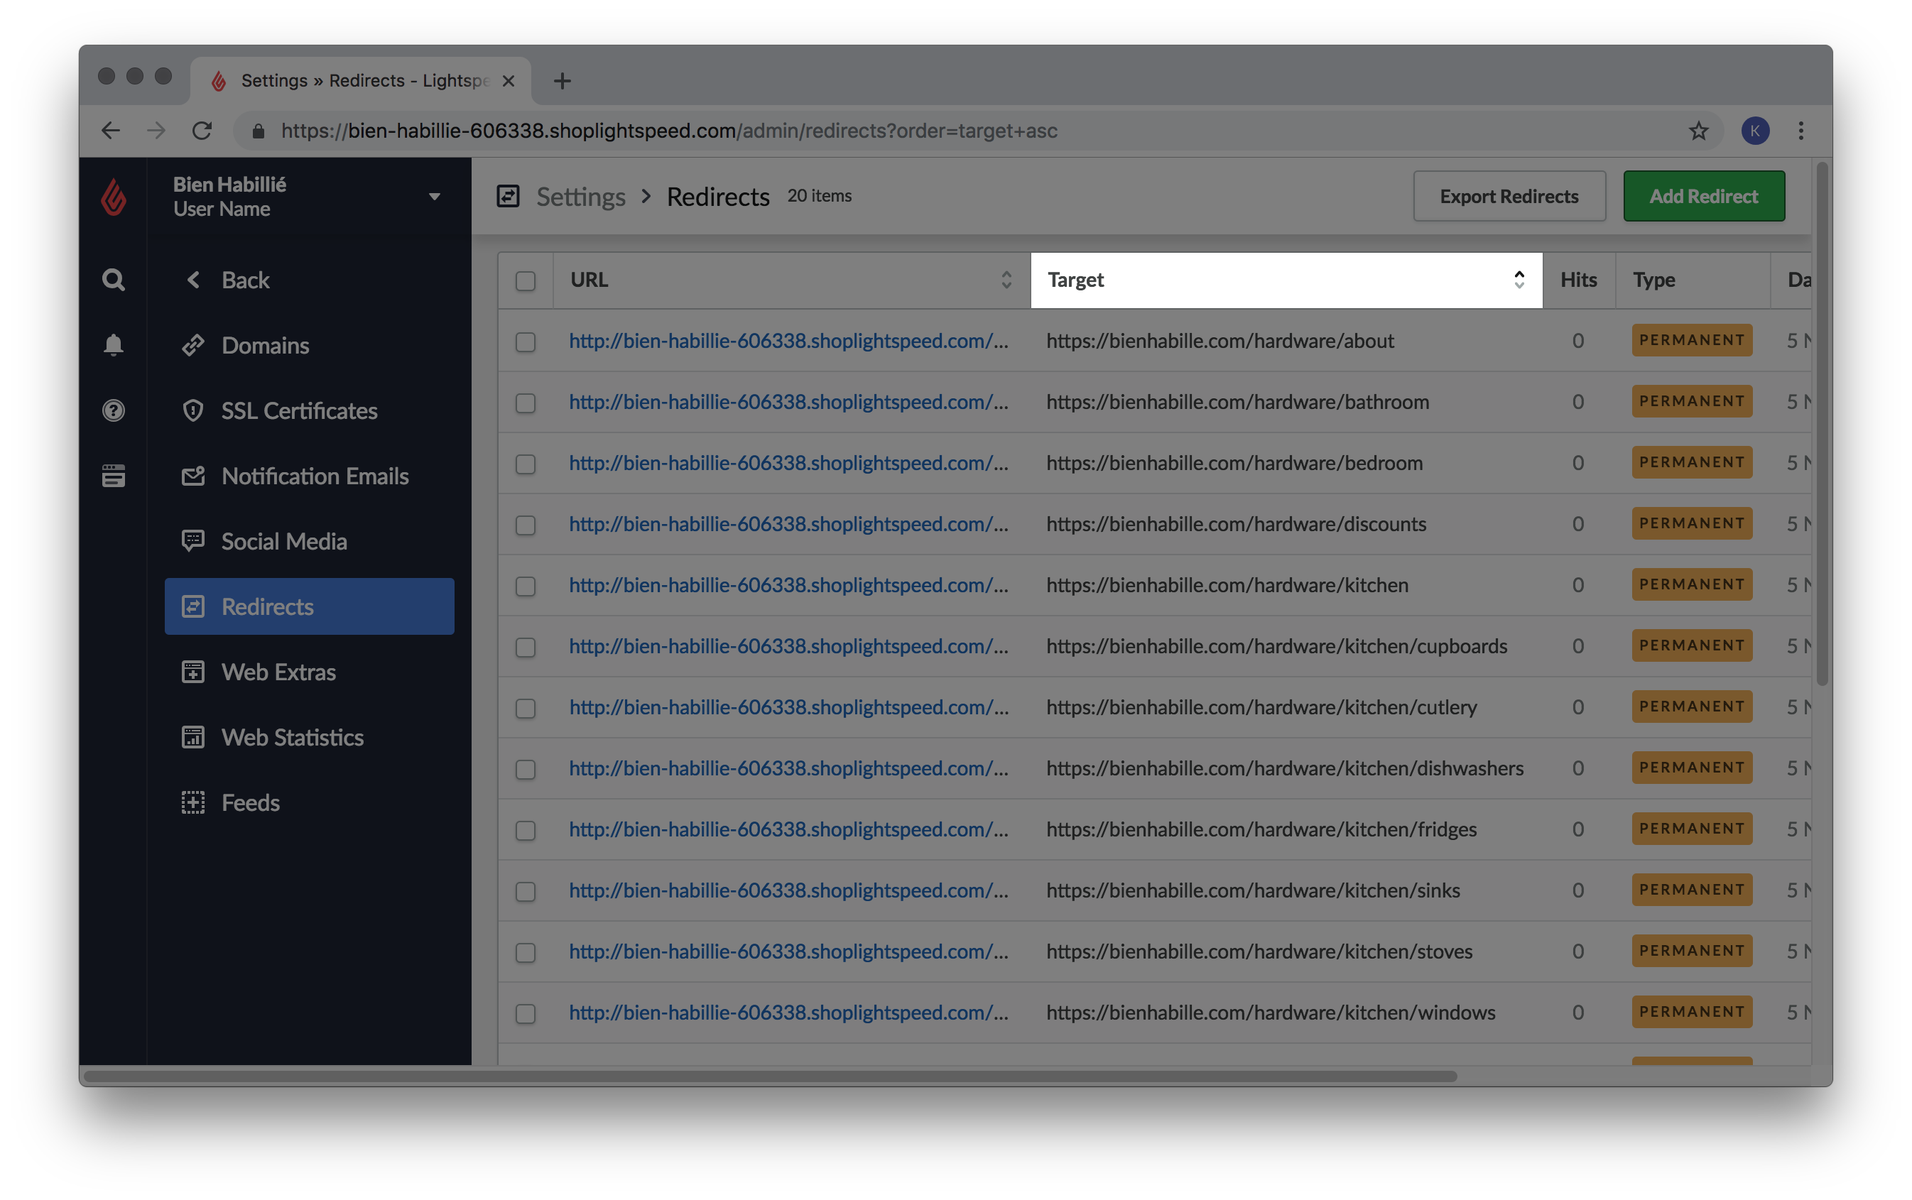Expand the Target column sort dropdown
Viewport: 1912px width, 1200px height.
(x=1519, y=279)
